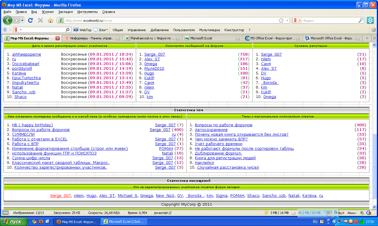Open a new tab with the plus button

point(367,38)
